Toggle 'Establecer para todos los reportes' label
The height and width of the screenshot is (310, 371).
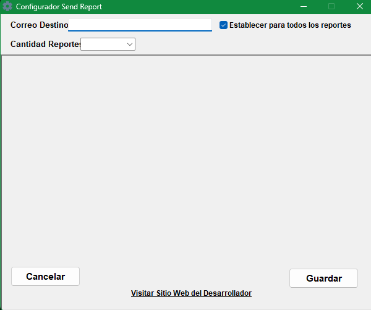point(289,25)
